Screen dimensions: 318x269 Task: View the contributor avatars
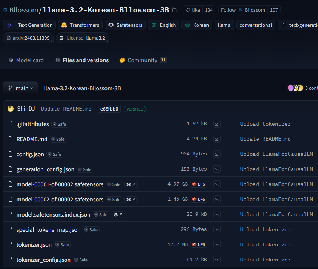point(295,88)
